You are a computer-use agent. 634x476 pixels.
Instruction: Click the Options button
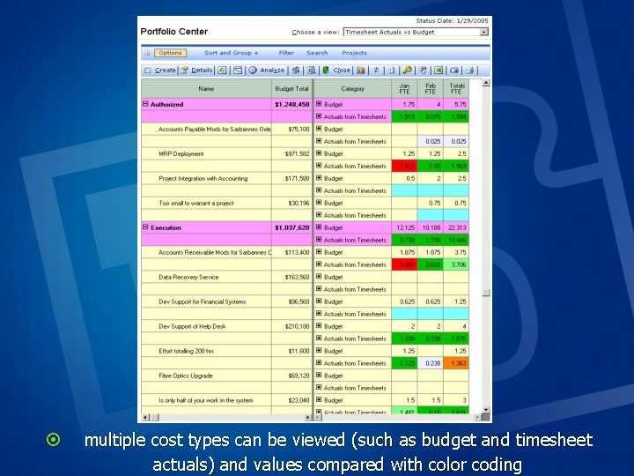[170, 53]
